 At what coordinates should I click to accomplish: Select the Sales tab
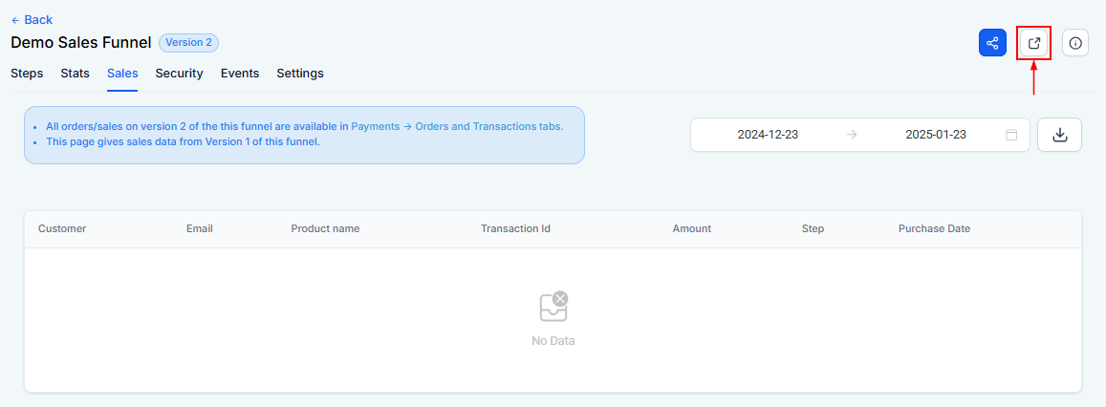click(x=122, y=74)
